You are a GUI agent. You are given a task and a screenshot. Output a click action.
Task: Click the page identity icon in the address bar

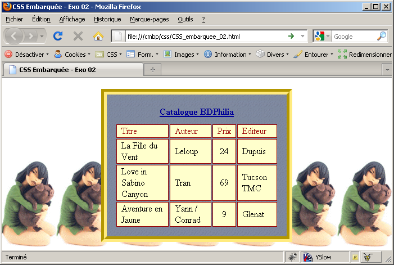[119, 37]
